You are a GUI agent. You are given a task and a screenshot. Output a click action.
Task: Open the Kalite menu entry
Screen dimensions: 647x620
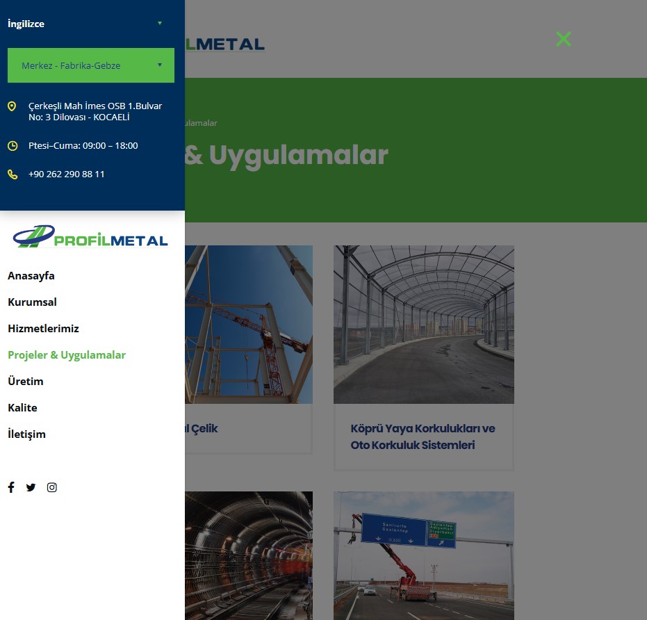coord(22,408)
